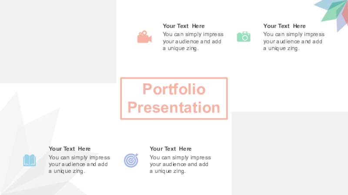Click the word "Portfolio" in the title

pyautogui.click(x=174, y=89)
